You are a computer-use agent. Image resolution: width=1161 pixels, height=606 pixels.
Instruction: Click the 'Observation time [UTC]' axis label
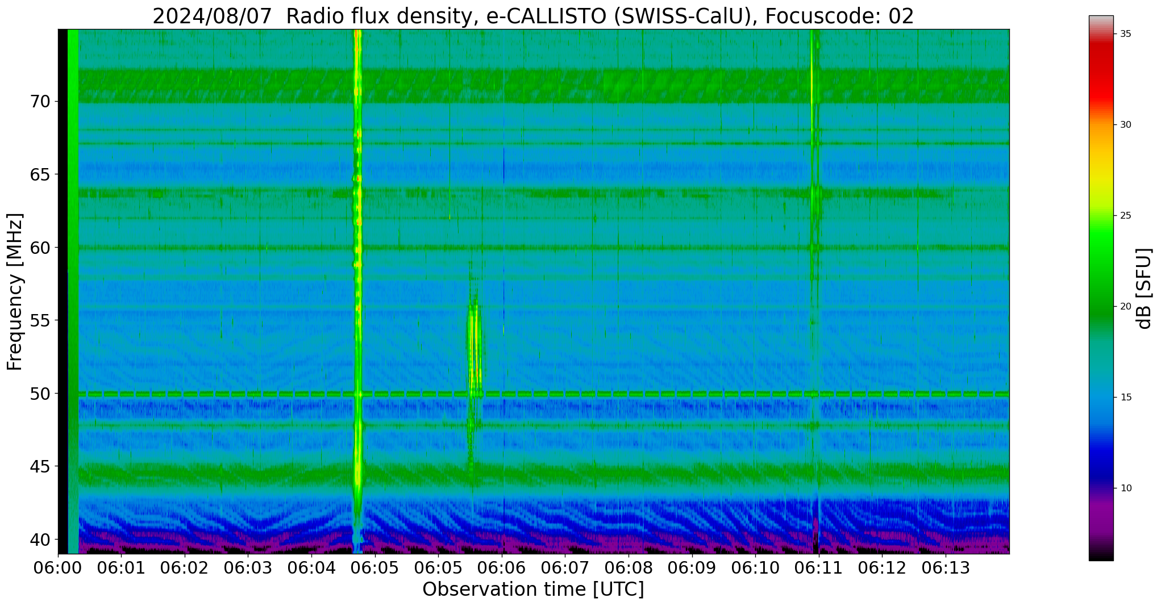[x=533, y=590]
